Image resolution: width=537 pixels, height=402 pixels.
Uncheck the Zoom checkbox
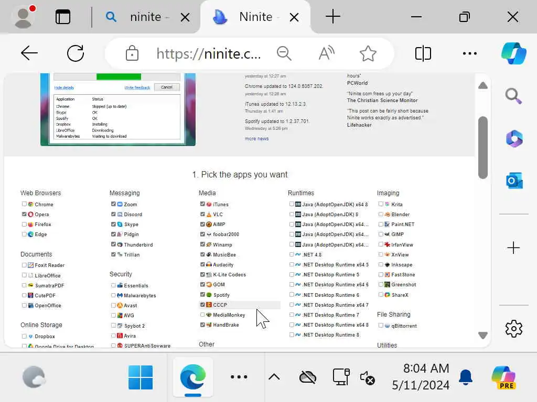[113, 204]
